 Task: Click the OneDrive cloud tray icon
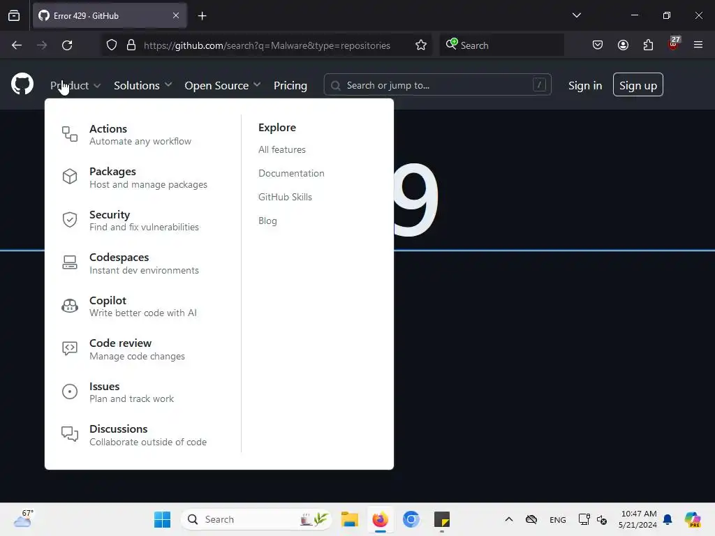(x=531, y=519)
